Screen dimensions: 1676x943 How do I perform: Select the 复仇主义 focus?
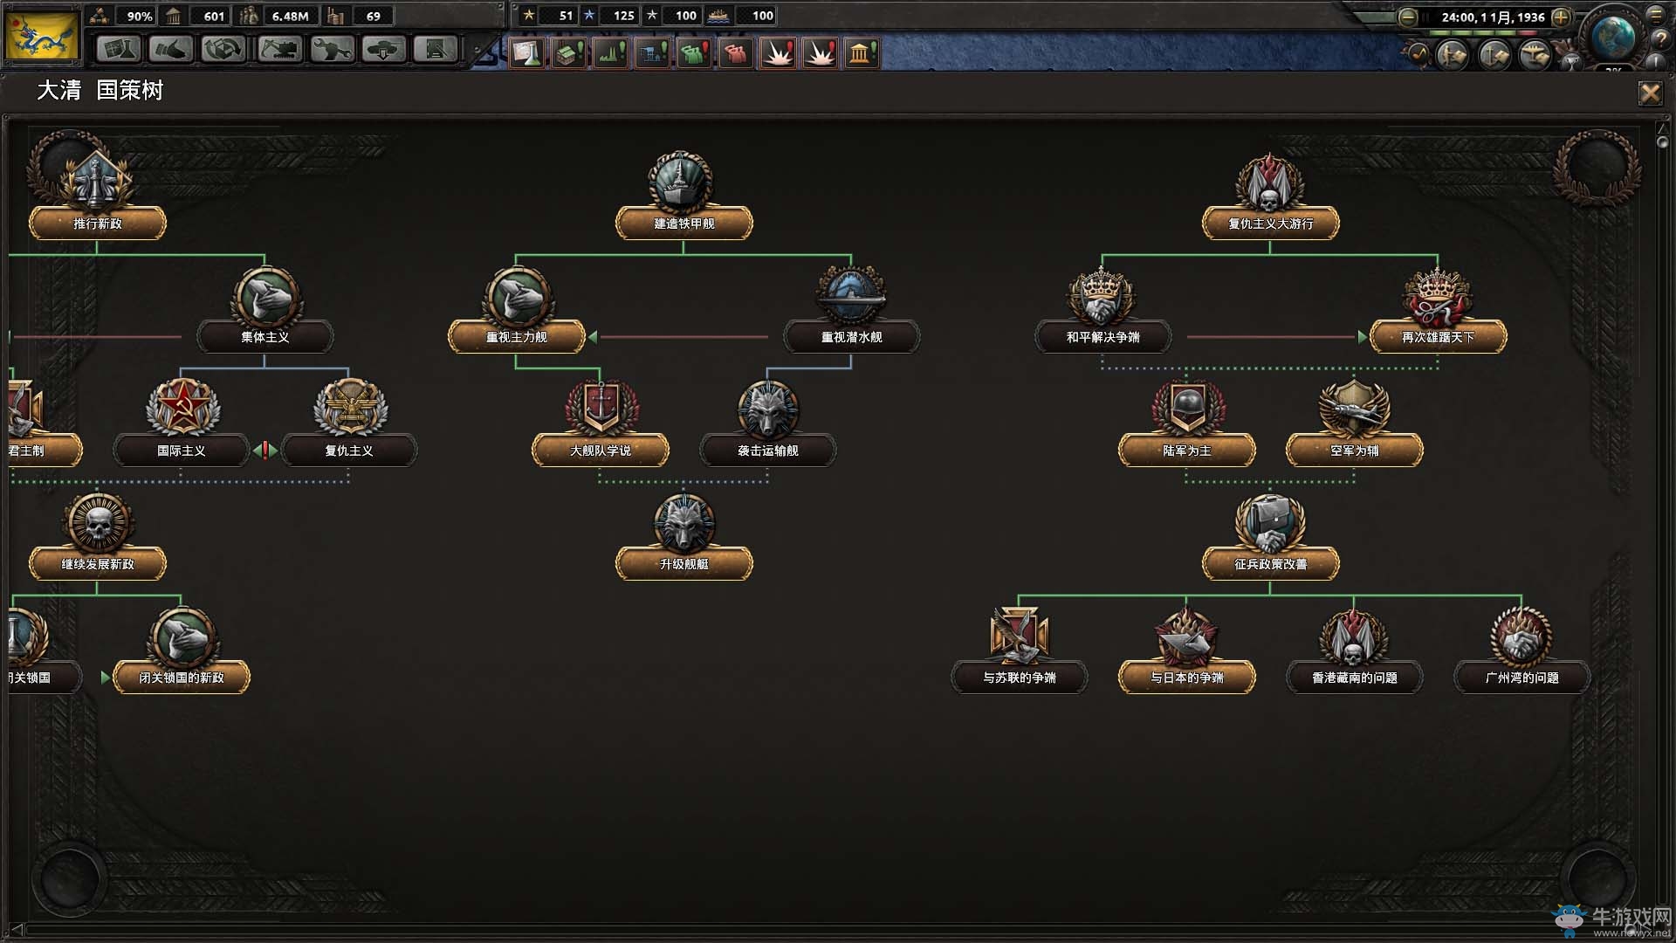pos(349,451)
